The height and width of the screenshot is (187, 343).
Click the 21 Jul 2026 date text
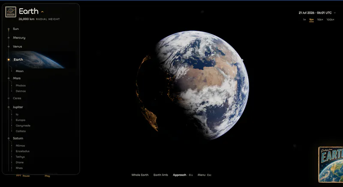307,13
